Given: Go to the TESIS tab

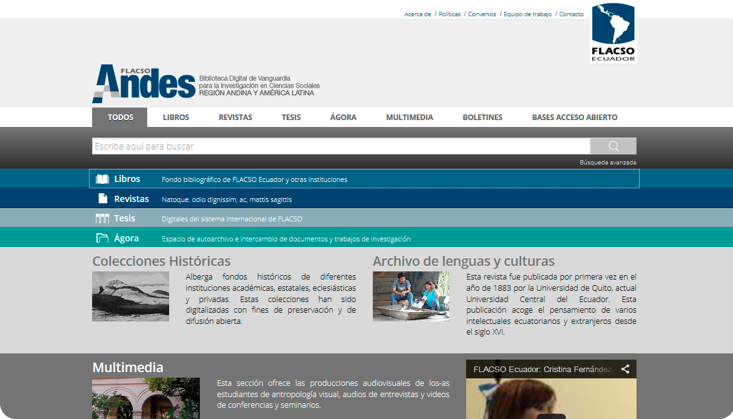Looking at the screenshot, I should (x=291, y=117).
